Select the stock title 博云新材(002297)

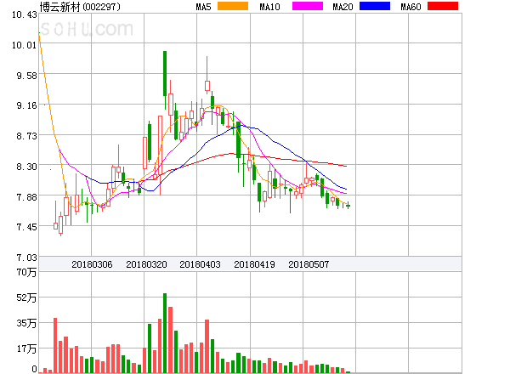(80, 7)
